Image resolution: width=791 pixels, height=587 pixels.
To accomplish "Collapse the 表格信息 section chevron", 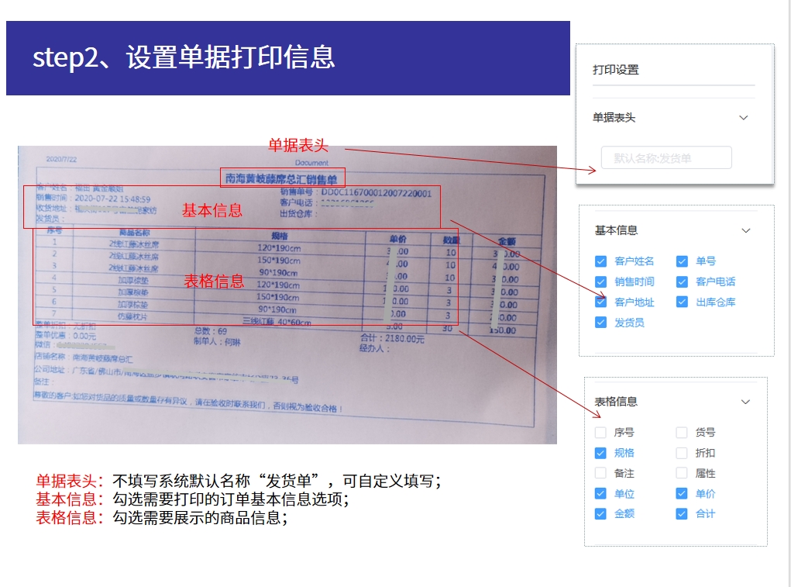I will click(x=745, y=402).
